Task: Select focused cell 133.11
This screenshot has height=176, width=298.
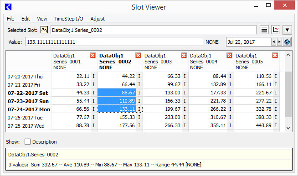Action: [x=117, y=109]
